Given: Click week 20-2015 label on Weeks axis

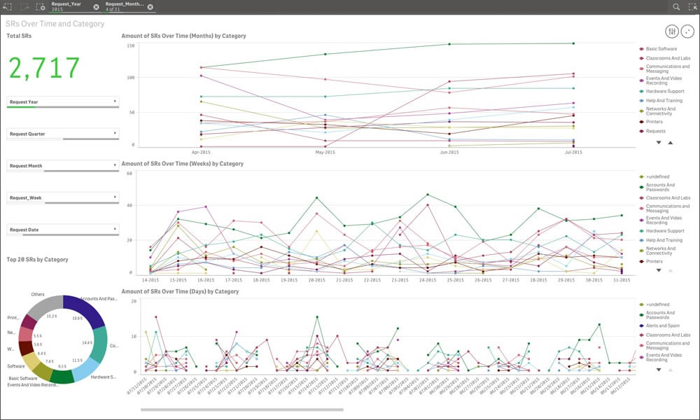Looking at the screenshot, I should pos(316,280).
